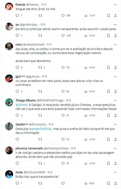Open the @amelo12oficial mention link
This screenshot has height=189, width=121.
(40, 129)
